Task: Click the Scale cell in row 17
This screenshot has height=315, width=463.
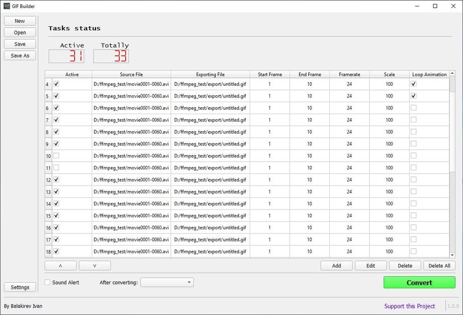Action: (389, 239)
